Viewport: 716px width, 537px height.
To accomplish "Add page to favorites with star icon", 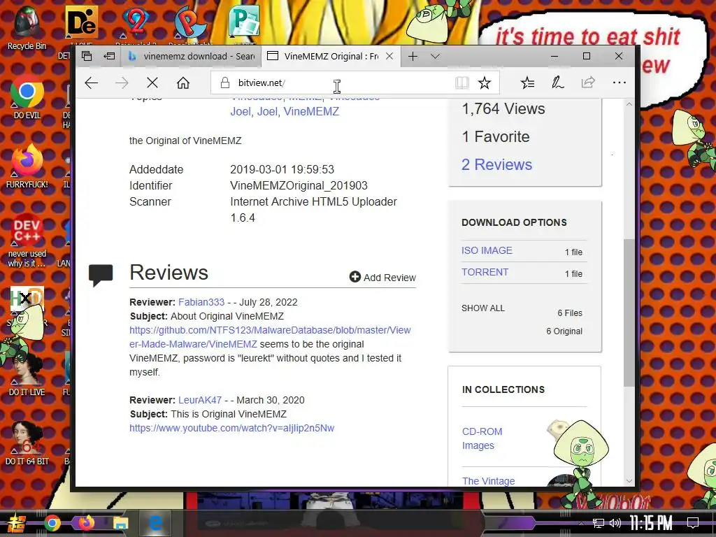I will pyautogui.click(x=485, y=83).
